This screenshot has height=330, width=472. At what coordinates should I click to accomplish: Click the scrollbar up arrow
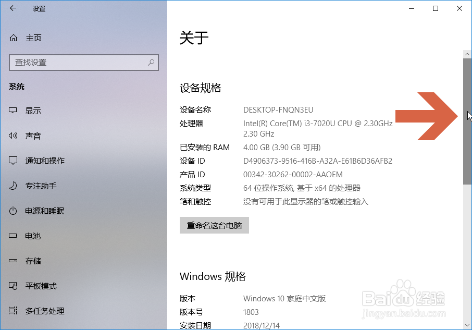click(x=467, y=54)
